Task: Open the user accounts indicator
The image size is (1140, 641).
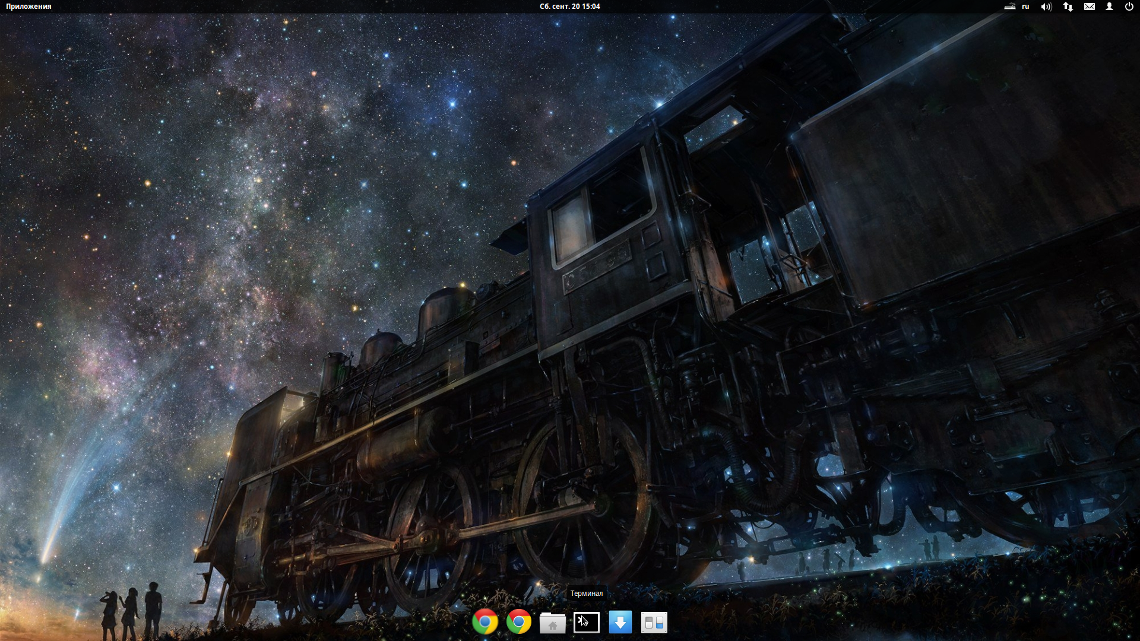Action: pyautogui.click(x=1109, y=7)
